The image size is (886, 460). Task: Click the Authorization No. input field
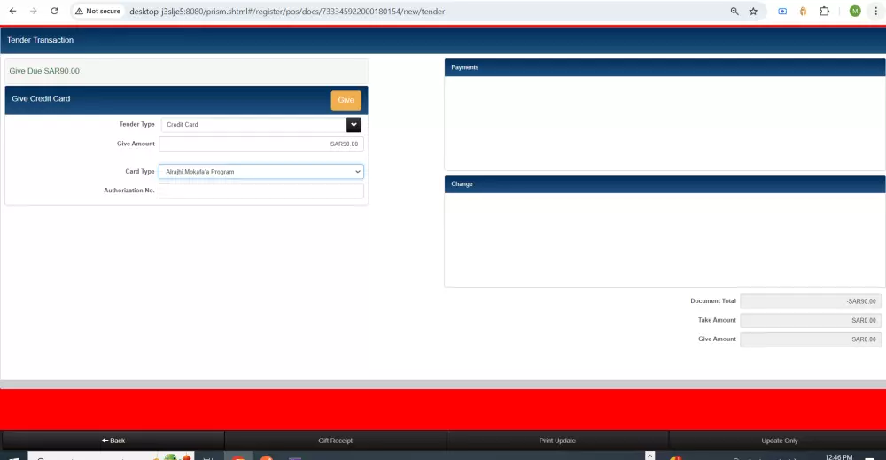pyautogui.click(x=261, y=191)
